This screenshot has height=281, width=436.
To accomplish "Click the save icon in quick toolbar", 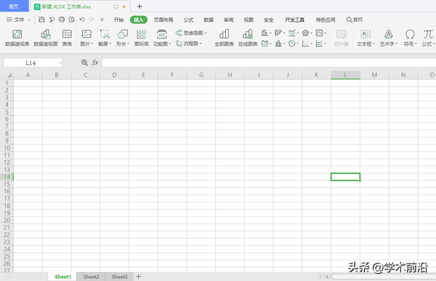I will 41,20.
